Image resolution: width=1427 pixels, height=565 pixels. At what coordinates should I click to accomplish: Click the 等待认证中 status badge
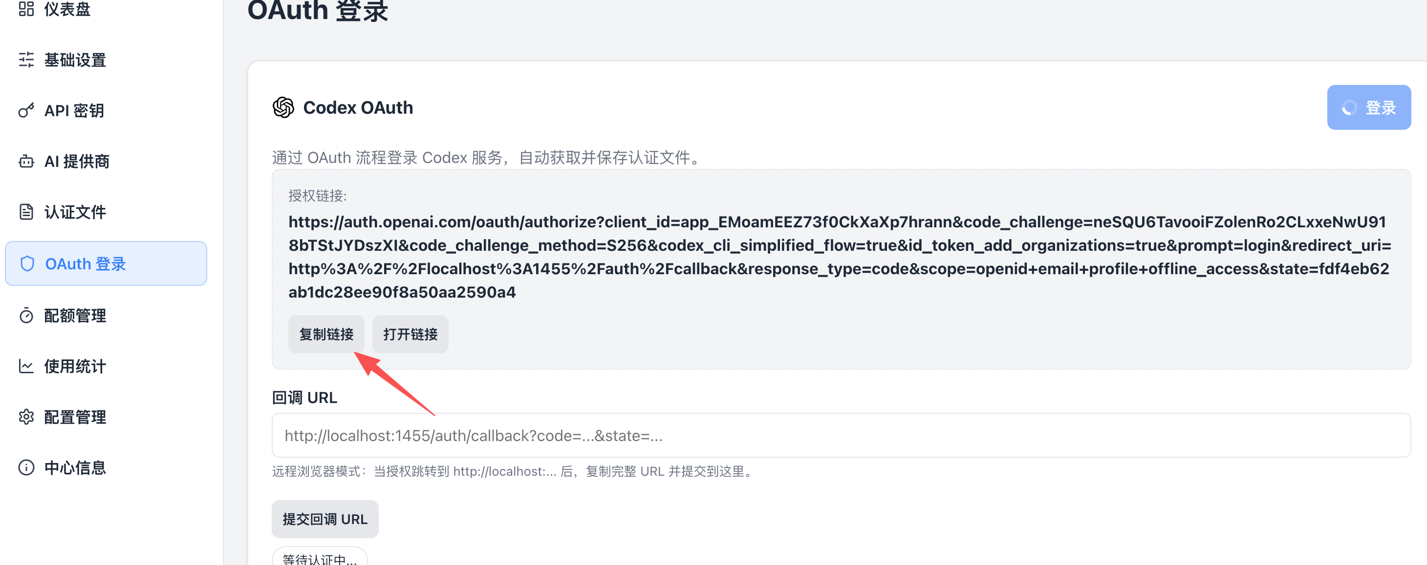[320, 556]
